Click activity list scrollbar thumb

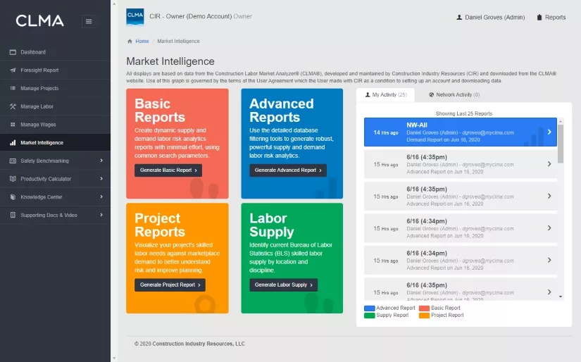561,144
